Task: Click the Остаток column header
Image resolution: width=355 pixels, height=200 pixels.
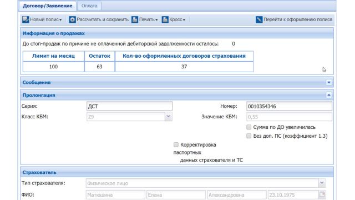Action: tap(99, 56)
